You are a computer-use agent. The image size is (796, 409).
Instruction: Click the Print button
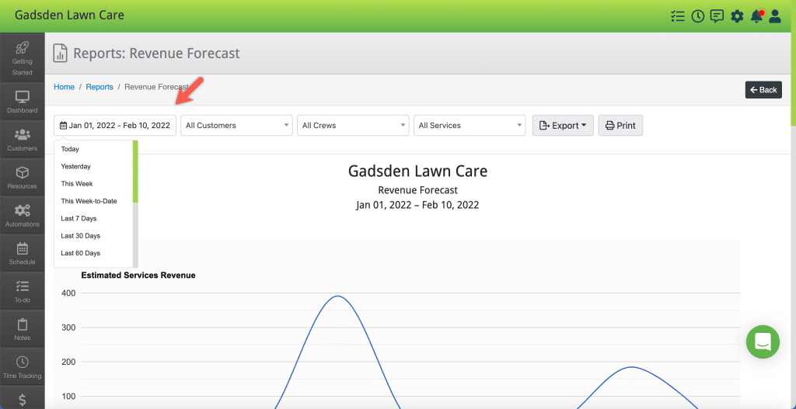point(620,125)
